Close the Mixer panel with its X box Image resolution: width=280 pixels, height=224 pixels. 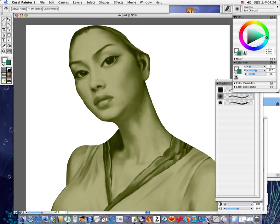point(271,59)
